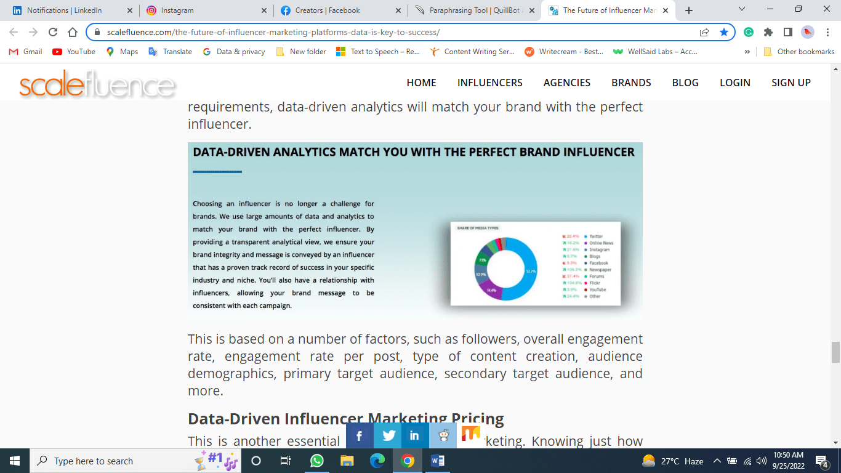
Task: Open a new browser tab
Action: point(689,10)
